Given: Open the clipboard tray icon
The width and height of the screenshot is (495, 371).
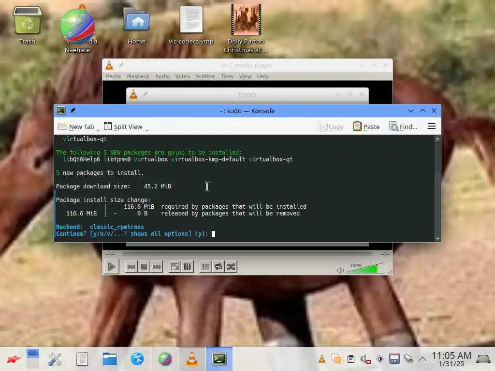Looking at the screenshot, I should coord(351,359).
